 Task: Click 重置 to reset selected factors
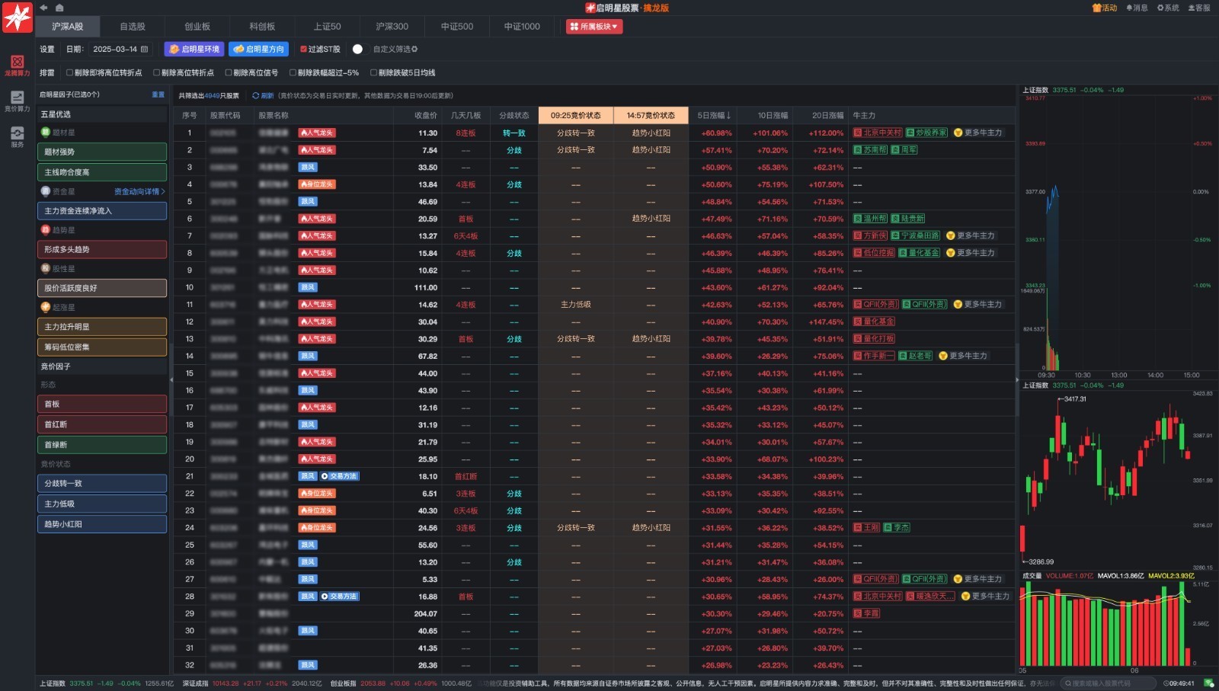pyautogui.click(x=158, y=95)
